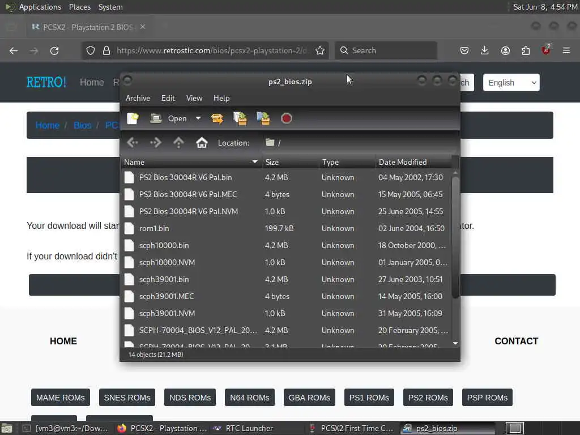Open the Pocket save icon
The width and height of the screenshot is (580, 435).
[x=464, y=50]
